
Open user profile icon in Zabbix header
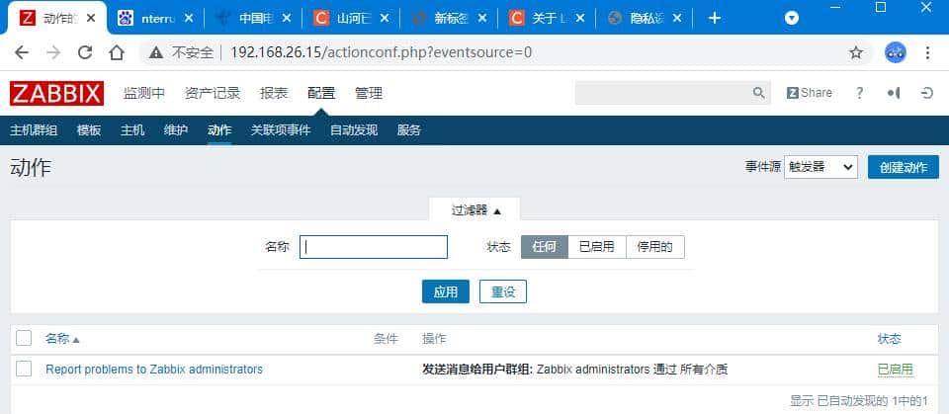894,93
